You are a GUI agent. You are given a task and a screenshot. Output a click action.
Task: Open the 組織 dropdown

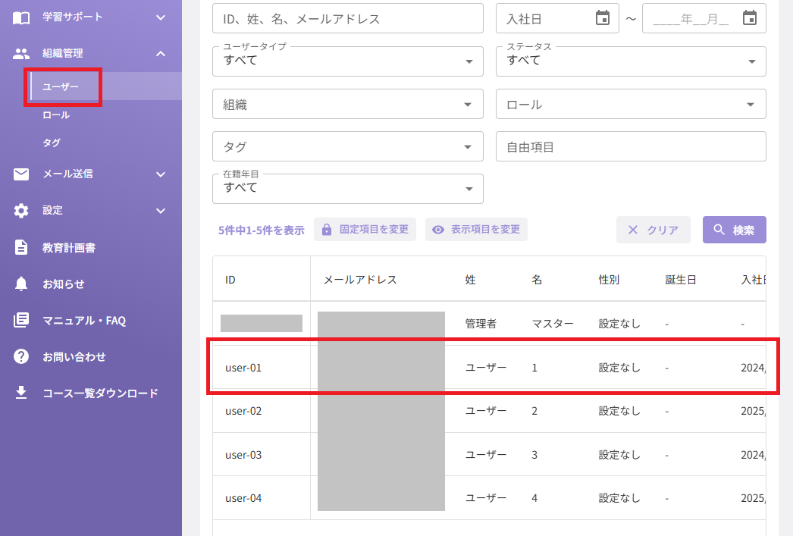[x=348, y=104]
